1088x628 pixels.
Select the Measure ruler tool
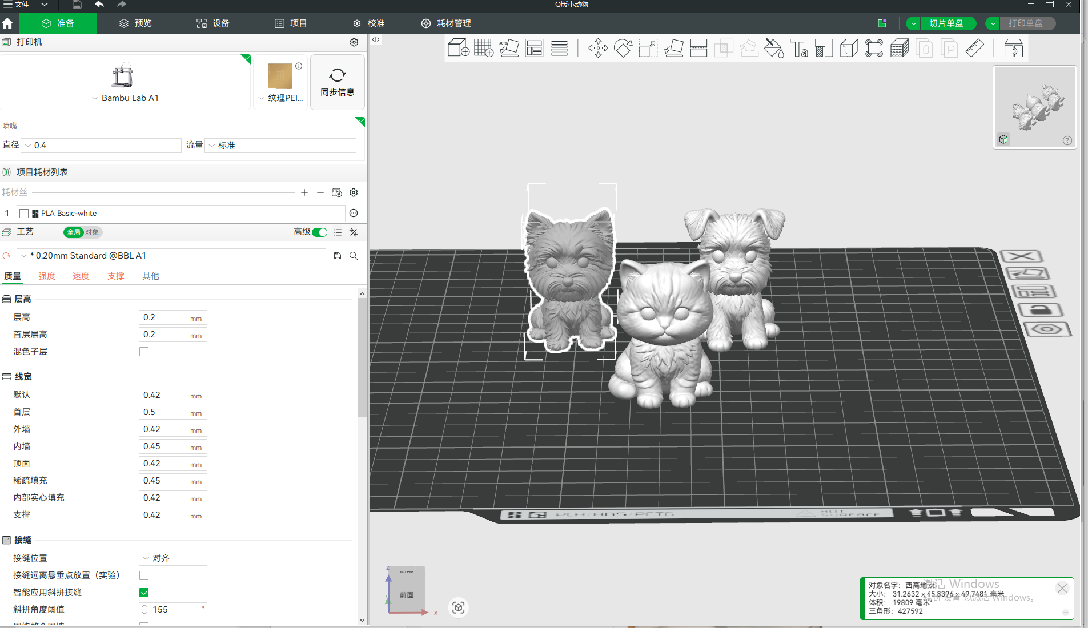tap(975, 48)
